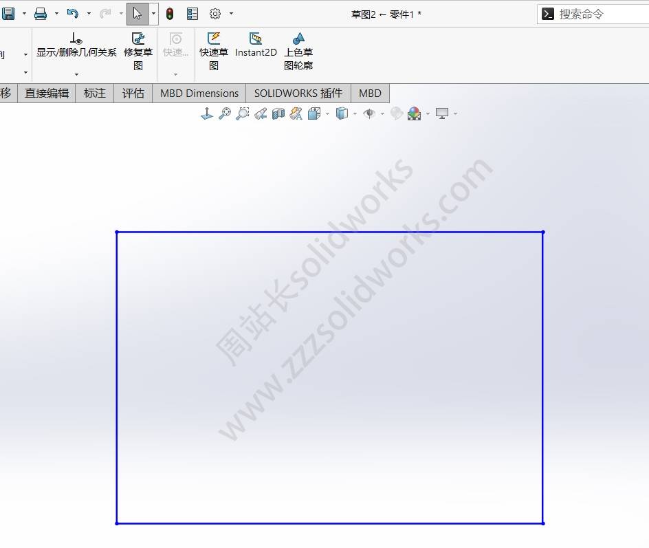
Task: Open the Hide/Show Items dropdown arrow
Action: (382, 114)
